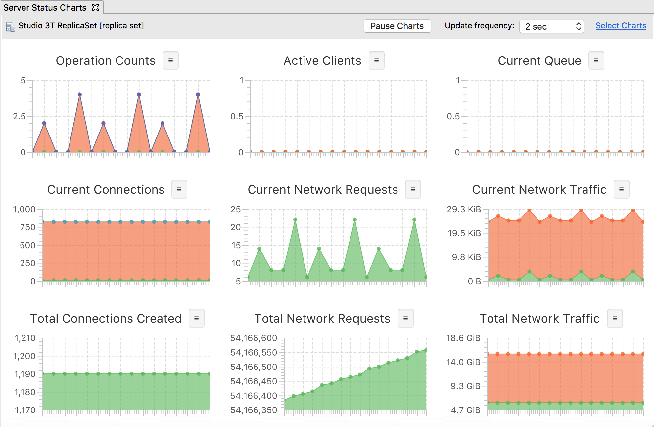Click the Select Charts link
654x427 pixels.
click(x=621, y=26)
